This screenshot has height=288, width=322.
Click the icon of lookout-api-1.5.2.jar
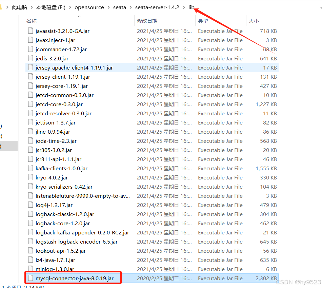pyautogui.click(x=31, y=251)
